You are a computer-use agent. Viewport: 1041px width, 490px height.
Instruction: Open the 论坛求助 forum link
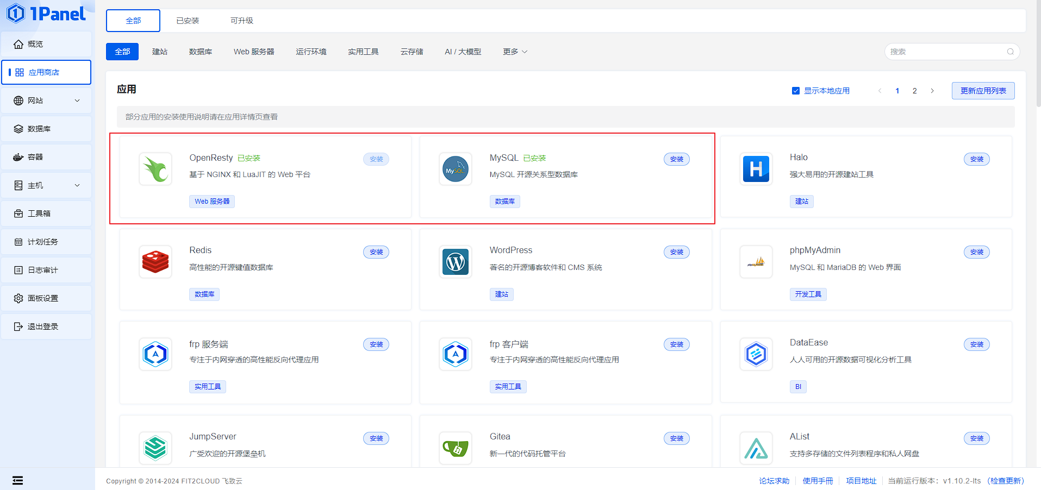tap(774, 481)
